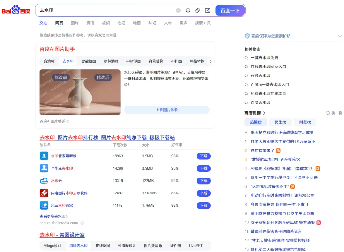344x252 pixels.
Task: Switch to 笔记 tab
Action: (x=121, y=23)
